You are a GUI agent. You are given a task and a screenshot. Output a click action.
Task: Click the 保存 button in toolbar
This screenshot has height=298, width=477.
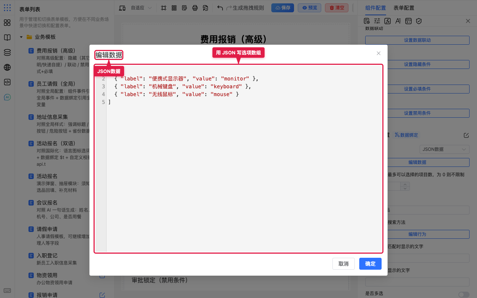tap(282, 8)
